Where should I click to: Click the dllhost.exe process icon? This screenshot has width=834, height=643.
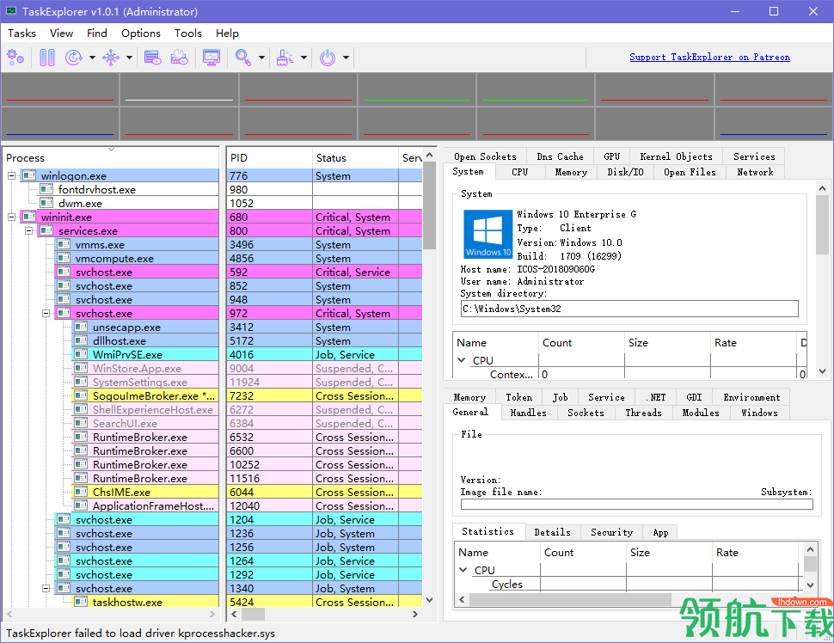tap(81, 341)
